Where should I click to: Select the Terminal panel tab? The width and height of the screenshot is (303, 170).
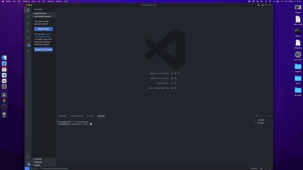coord(101,116)
